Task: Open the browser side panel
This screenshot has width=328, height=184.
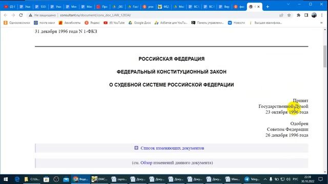Action: tap(306, 15)
